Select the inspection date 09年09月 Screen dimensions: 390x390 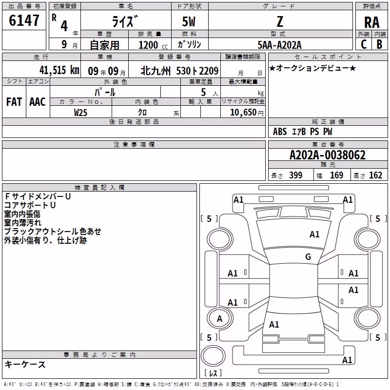(107, 71)
